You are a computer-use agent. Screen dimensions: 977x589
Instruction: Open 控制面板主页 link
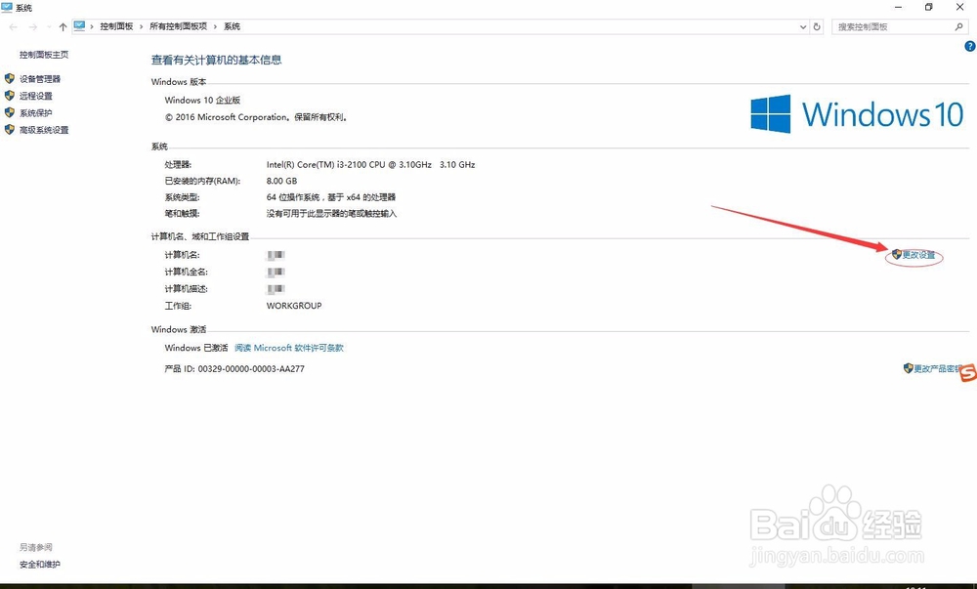pos(44,55)
